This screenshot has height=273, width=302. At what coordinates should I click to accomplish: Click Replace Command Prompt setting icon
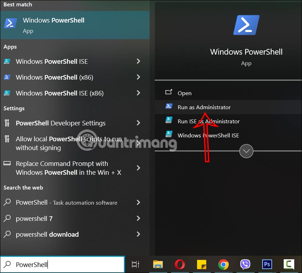pos(7,163)
